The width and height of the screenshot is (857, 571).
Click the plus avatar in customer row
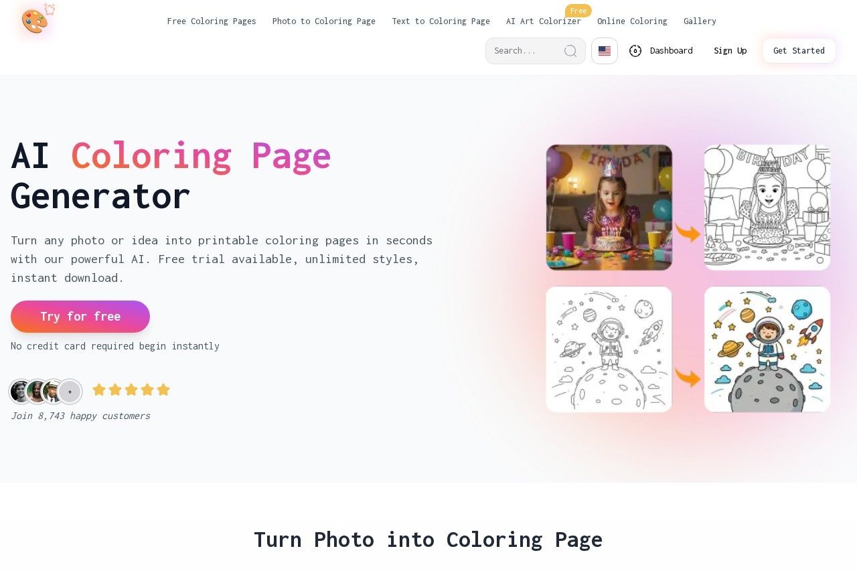coord(70,392)
